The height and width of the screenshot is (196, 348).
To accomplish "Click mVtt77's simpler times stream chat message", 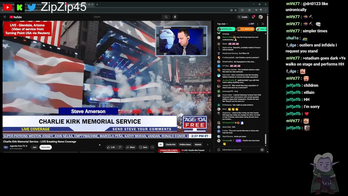I will coord(307,31).
